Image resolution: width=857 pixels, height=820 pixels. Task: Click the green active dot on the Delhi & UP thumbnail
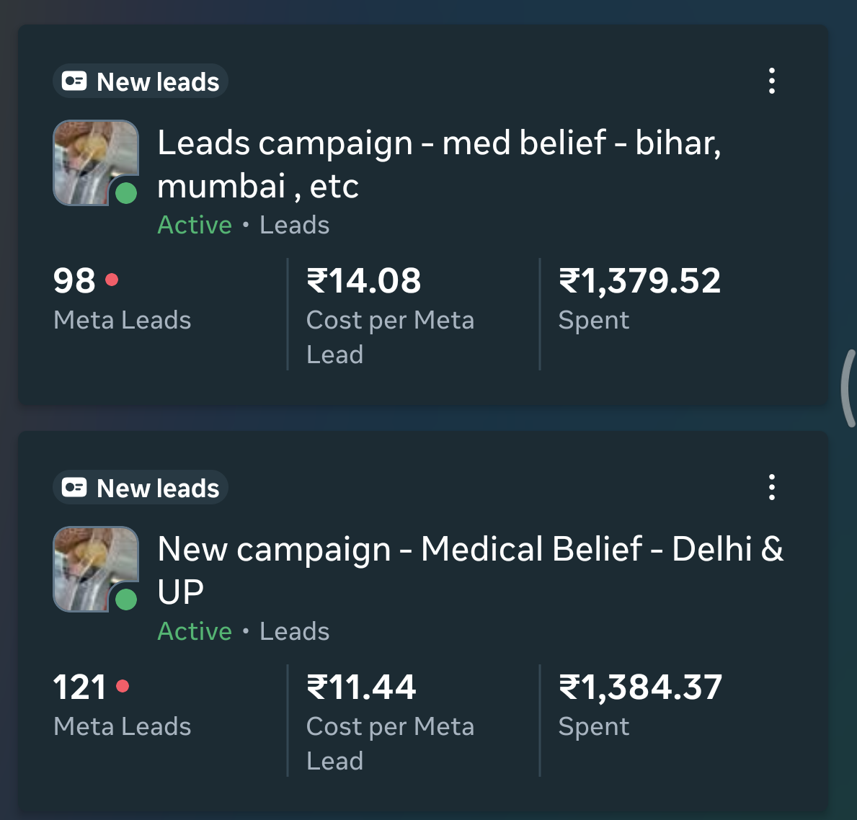126,600
